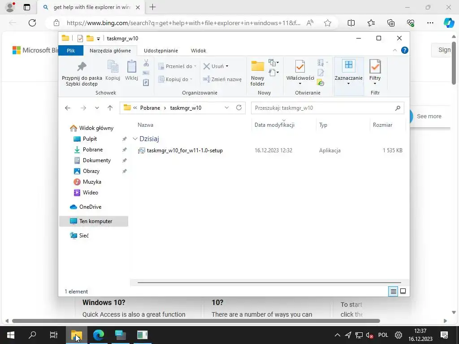Click quick access properties checkmark icon

click(80, 39)
